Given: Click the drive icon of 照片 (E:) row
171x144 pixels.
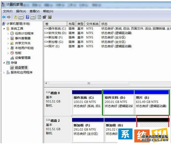Looking at the screenshot, I should 46,46.
